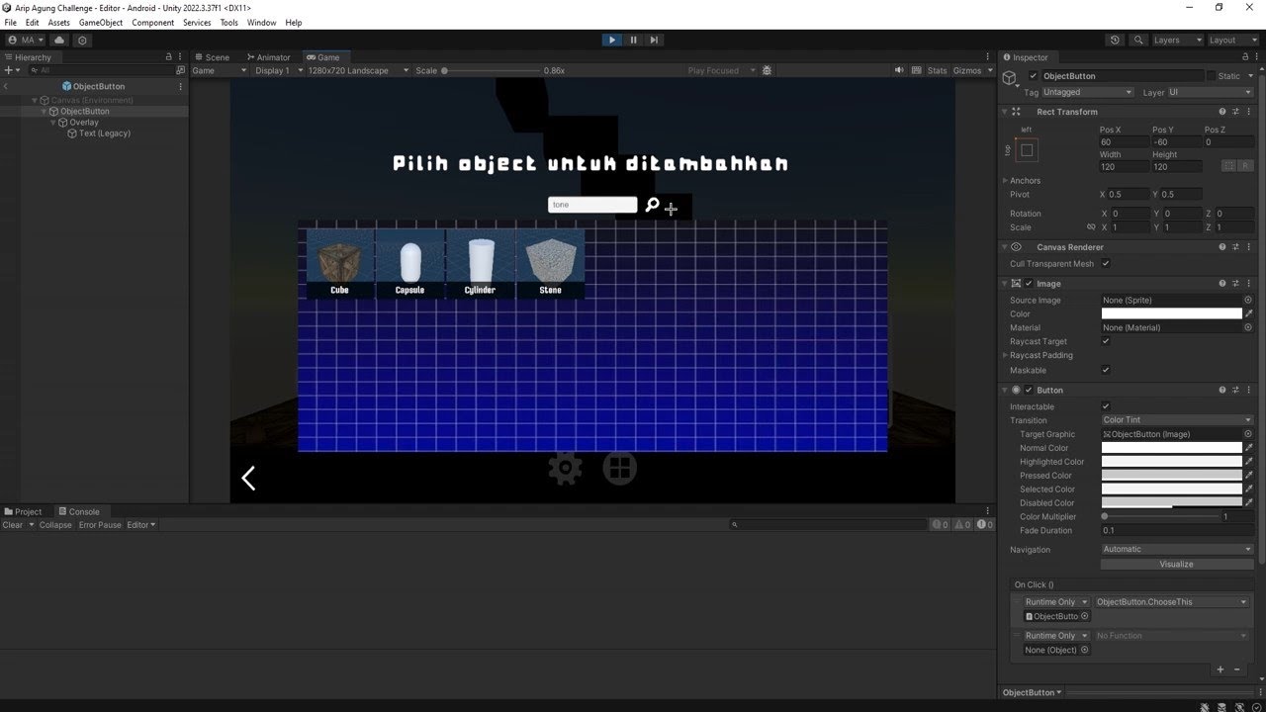Toggle the Static checkbox
This screenshot has width=1266, height=712.
click(1211, 76)
